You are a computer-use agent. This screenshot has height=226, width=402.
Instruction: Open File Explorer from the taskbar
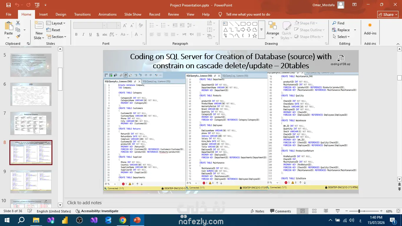click(x=36, y=220)
